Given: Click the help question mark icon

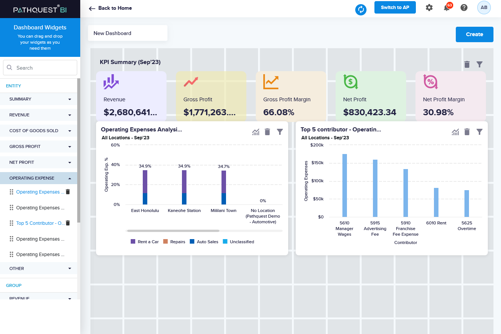Looking at the screenshot, I should point(464,8).
